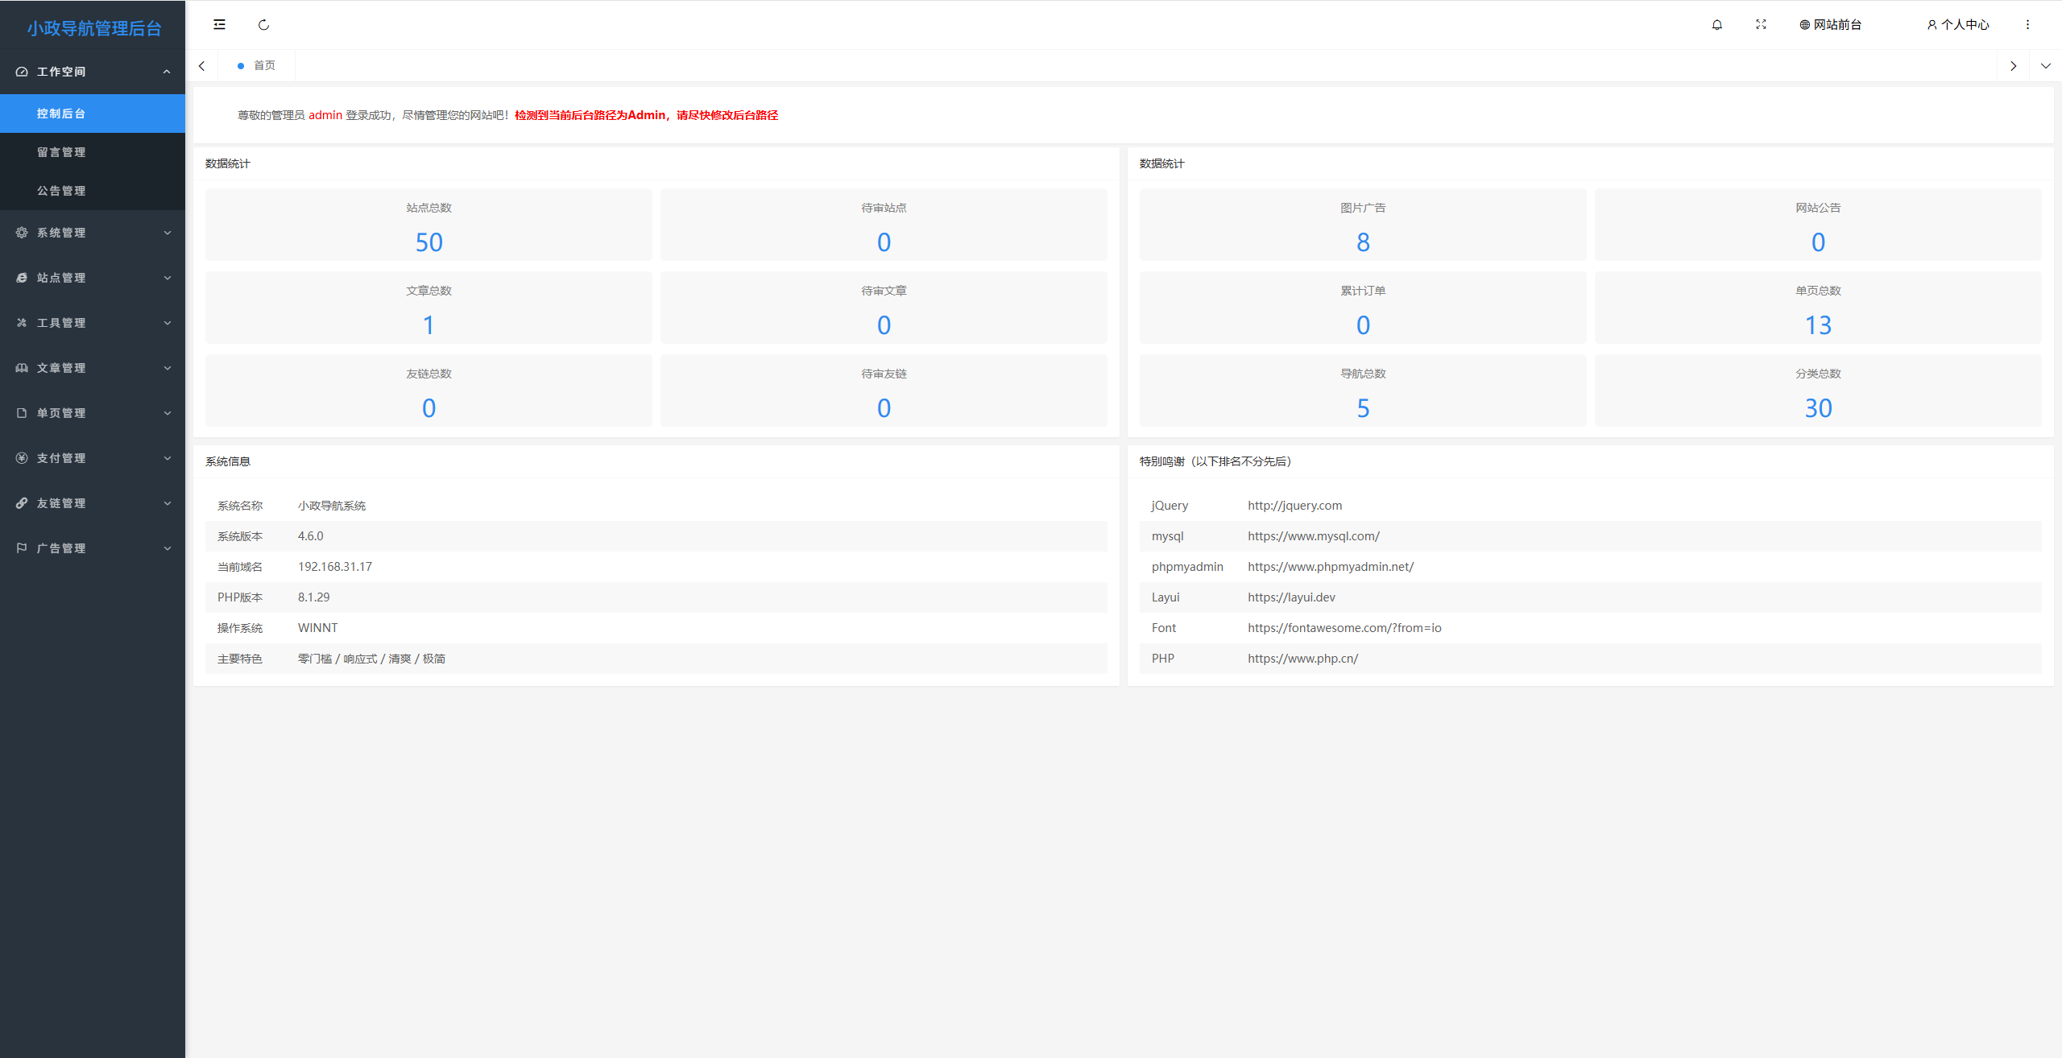Click the sidebar collapse menu icon
This screenshot has width=2062, height=1058.
click(219, 24)
